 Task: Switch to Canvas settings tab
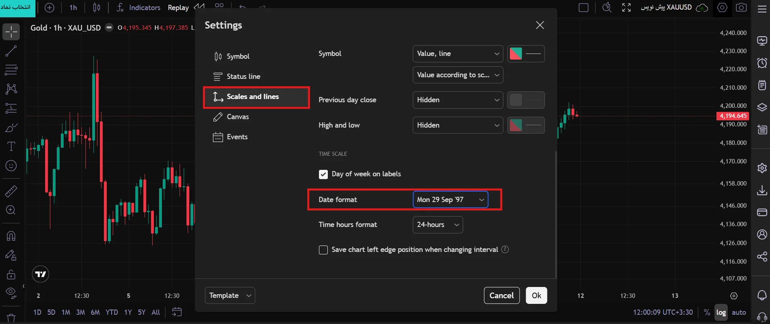click(x=256, y=117)
